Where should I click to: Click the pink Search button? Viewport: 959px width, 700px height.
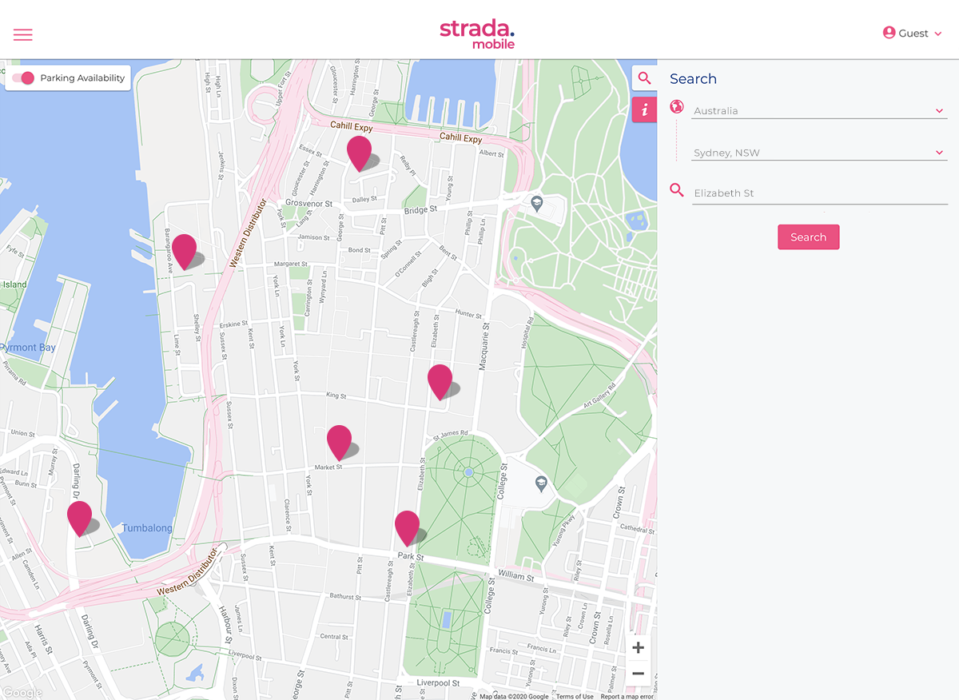pos(808,237)
